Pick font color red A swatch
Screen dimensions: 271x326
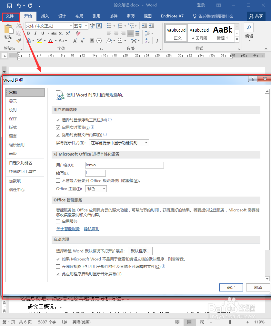click(x=50, y=41)
